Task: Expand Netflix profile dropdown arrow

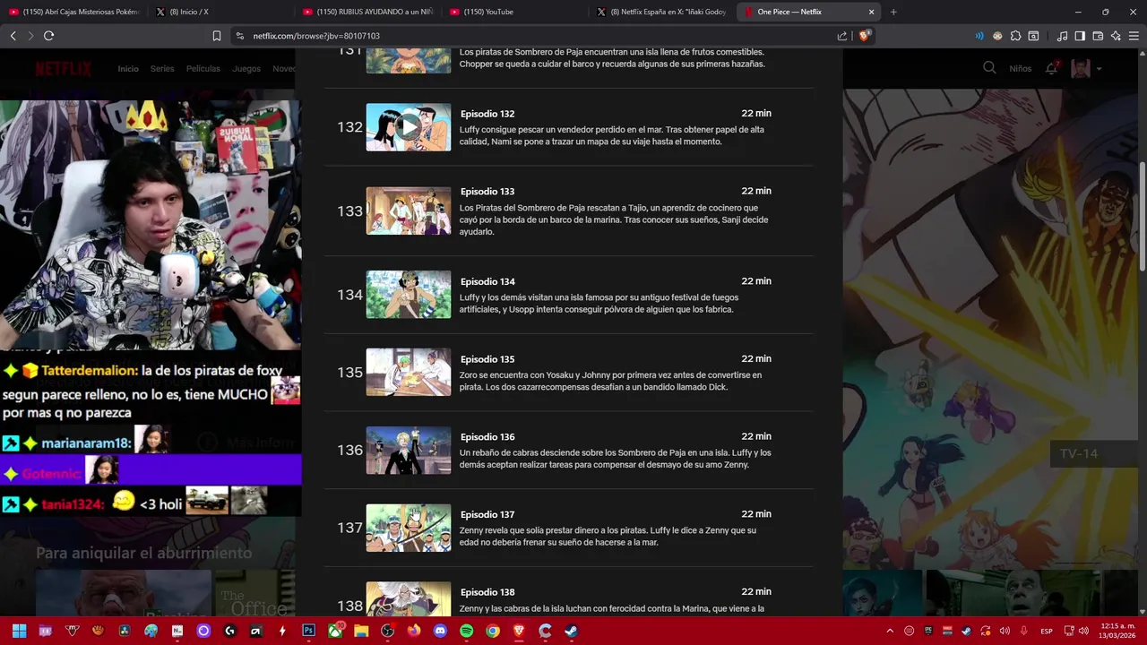Action: pos(1100,69)
